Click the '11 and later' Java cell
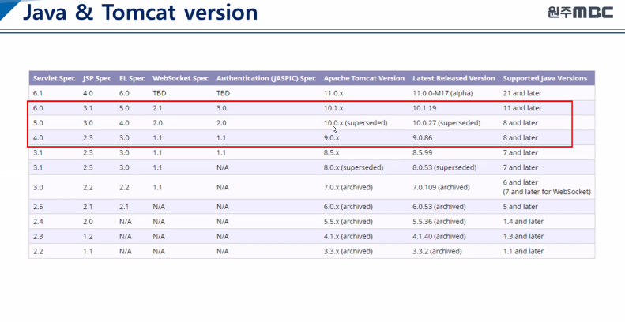 pos(522,108)
